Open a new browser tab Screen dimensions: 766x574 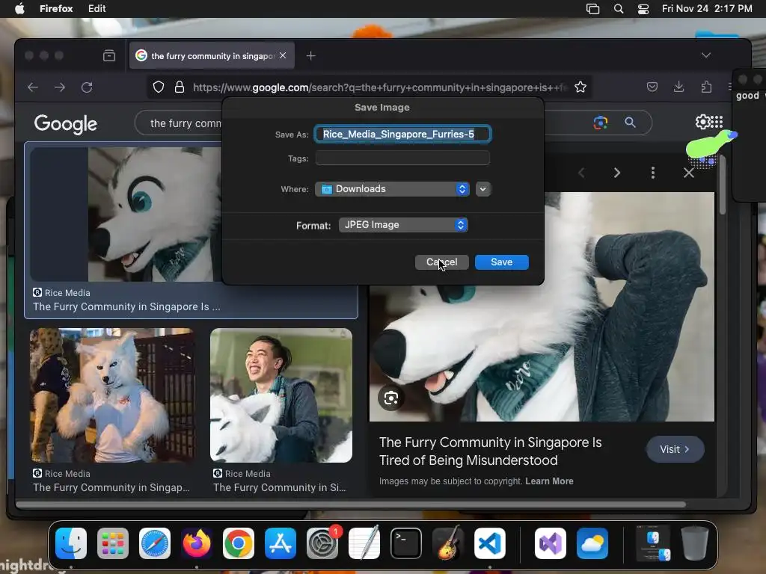pos(310,55)
